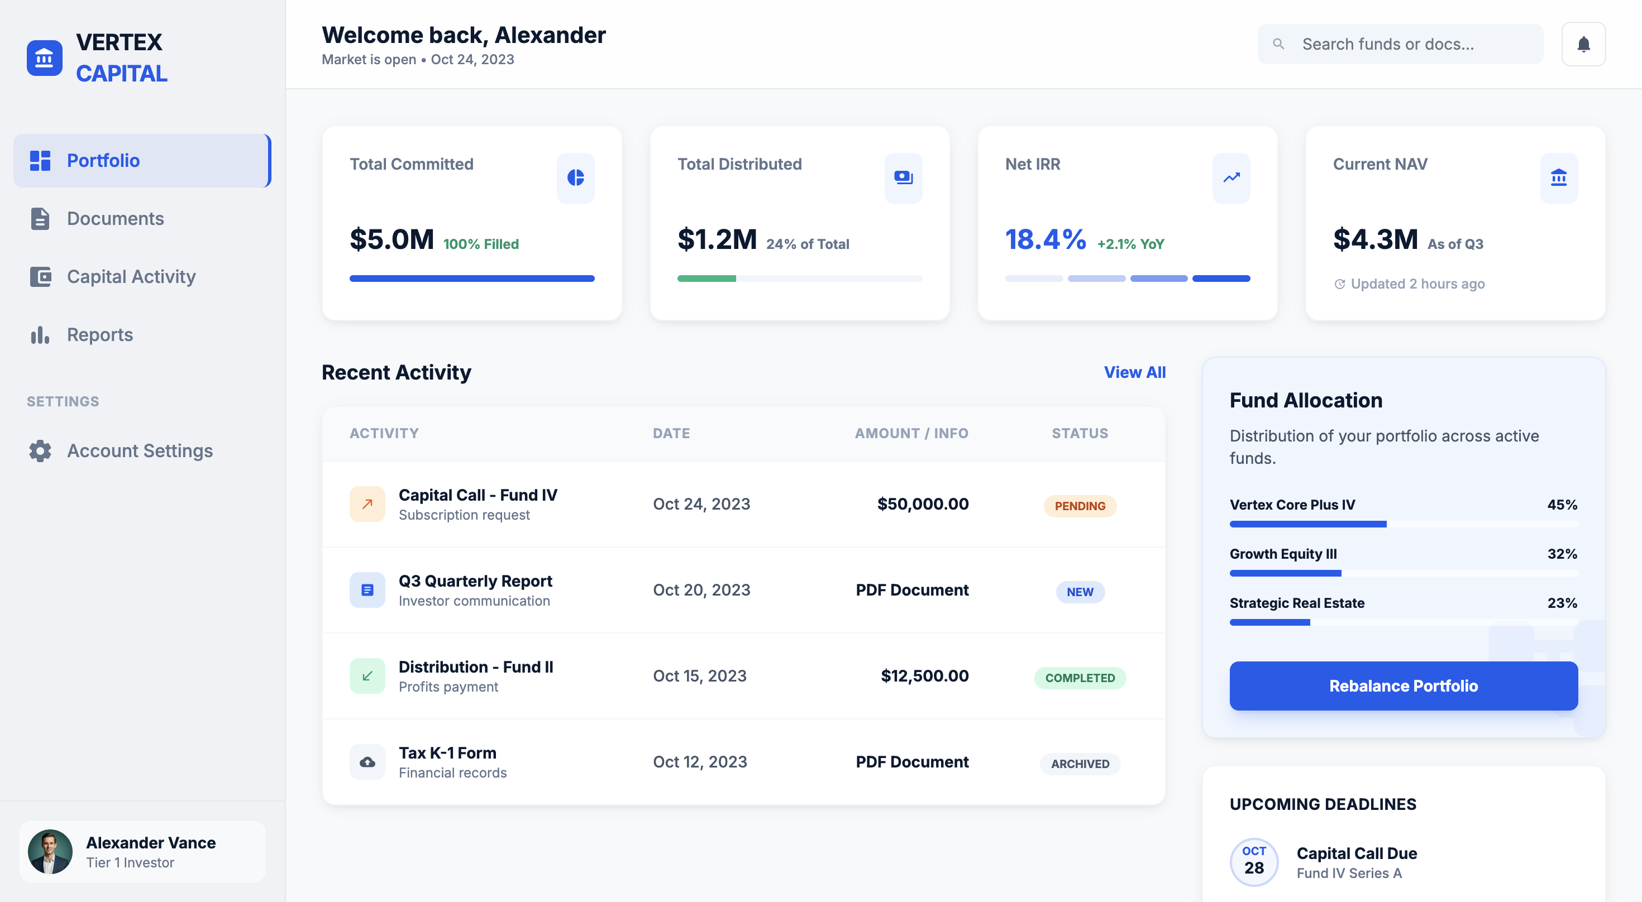Click the trending-line icon on Net IRR card
Screen dimensions: 1642x902
(x=1230, y=179)
